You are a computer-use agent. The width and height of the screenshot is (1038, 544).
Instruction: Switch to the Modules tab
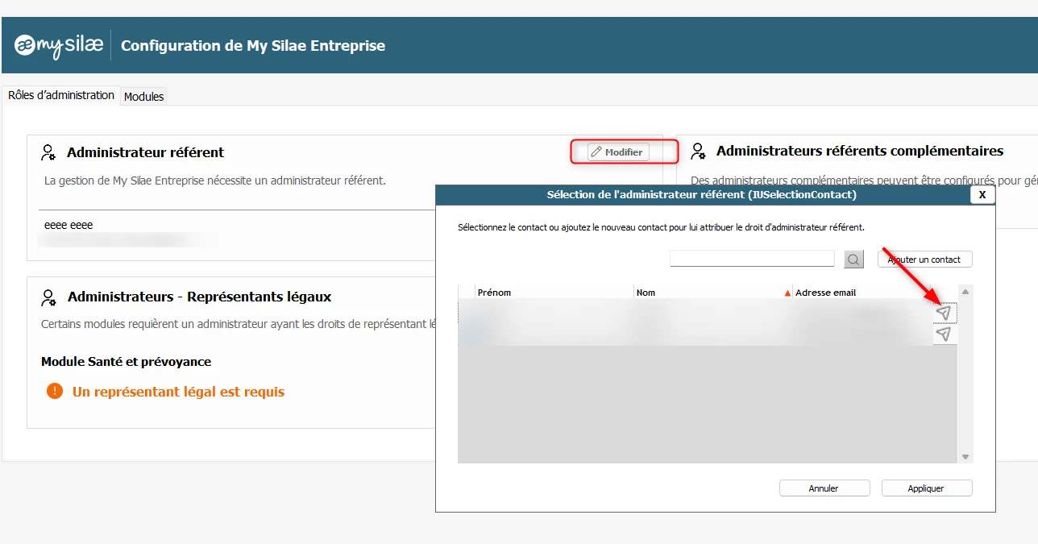tap(144, 96)
